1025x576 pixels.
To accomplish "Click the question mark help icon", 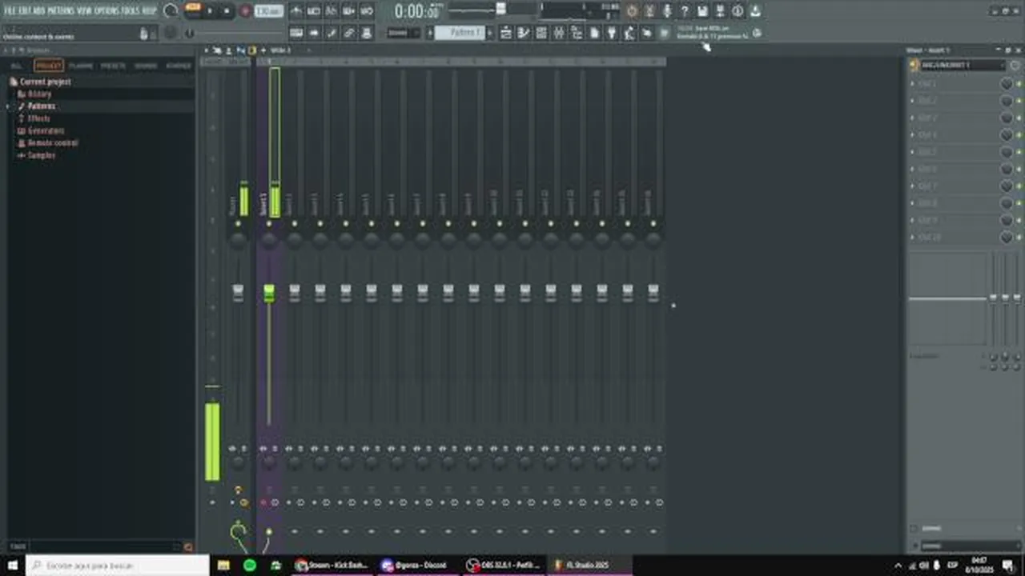I will tap(685, 11).
